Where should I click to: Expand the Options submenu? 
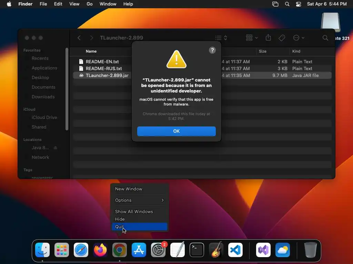[x=140, y=200]
